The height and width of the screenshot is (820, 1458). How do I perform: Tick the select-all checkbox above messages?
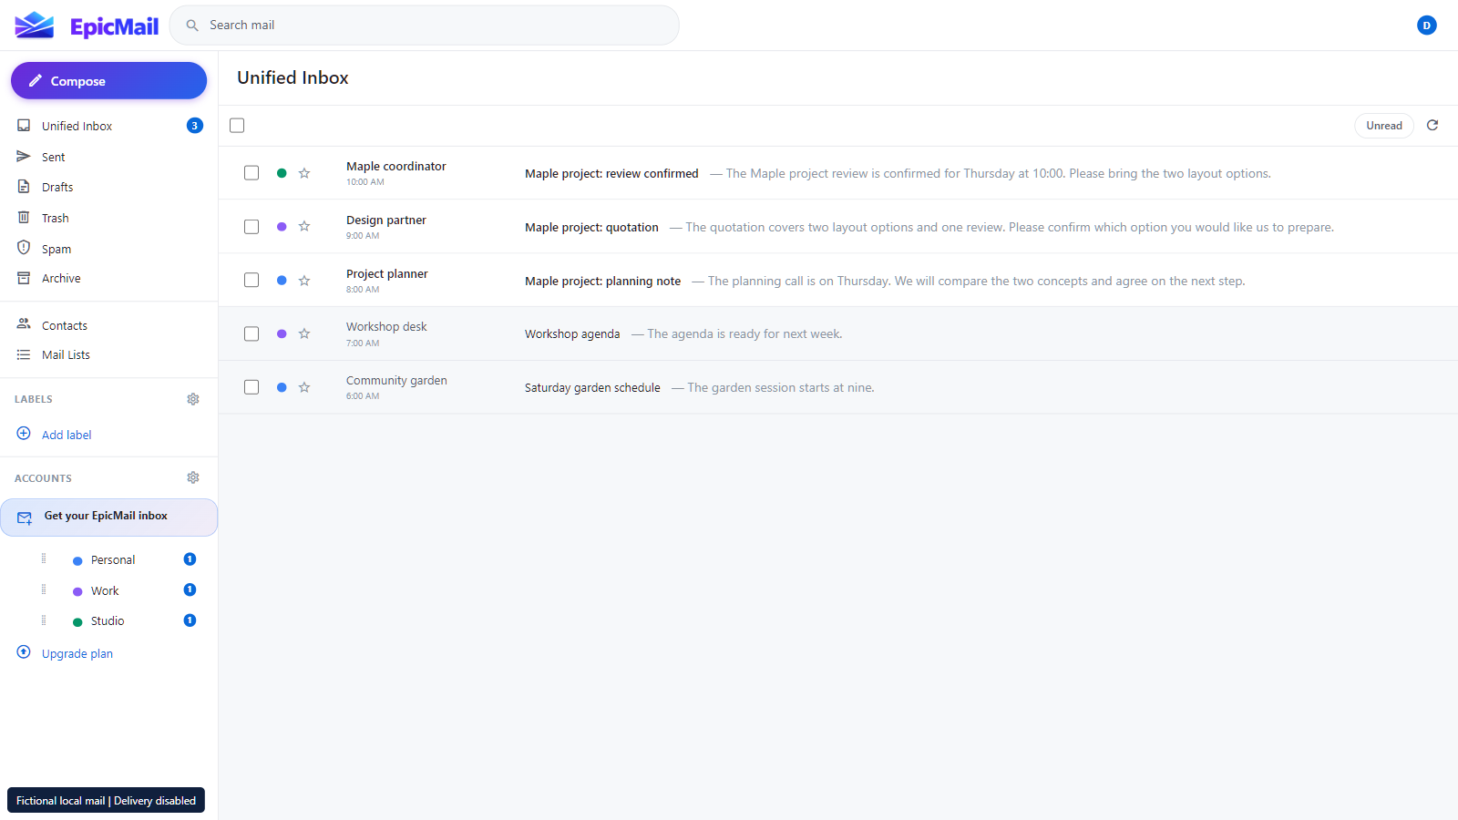(237, 126)
